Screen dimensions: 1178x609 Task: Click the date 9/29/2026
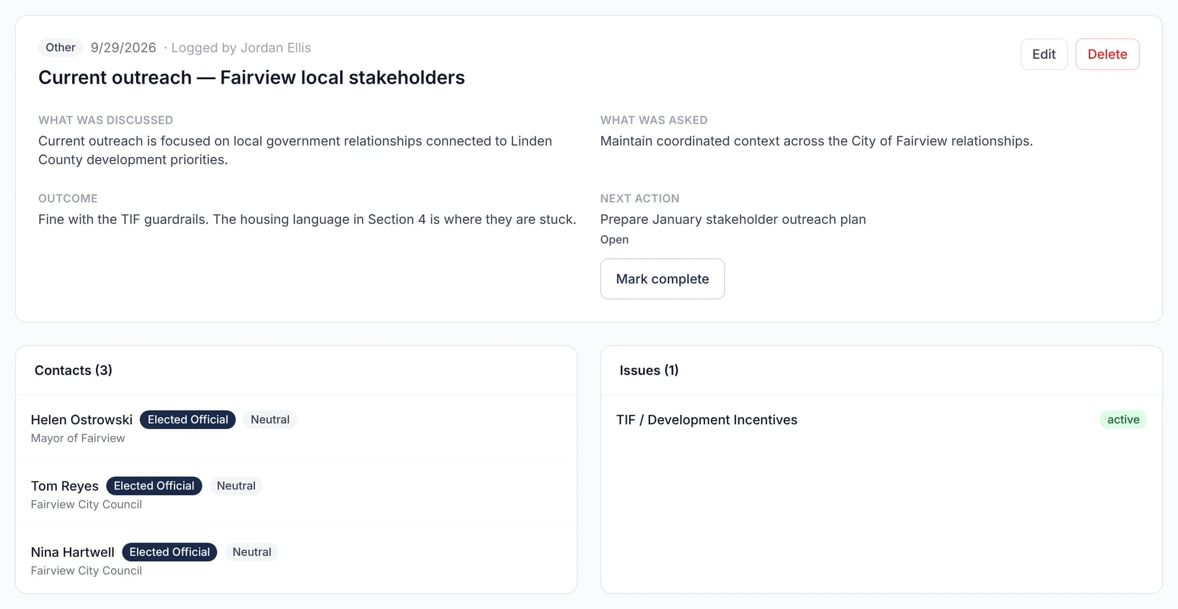point(123,48)
